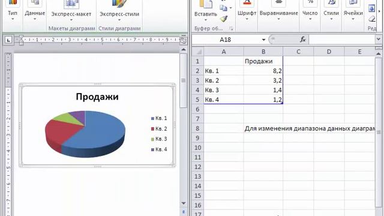This screenshot has height=216, width=384.
Task: Click the Word scrollbar up arrow
Action: (184, 49)
